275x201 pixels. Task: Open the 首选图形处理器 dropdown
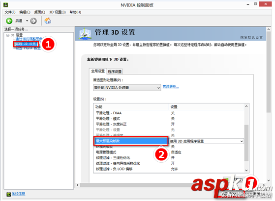(127, 88)
